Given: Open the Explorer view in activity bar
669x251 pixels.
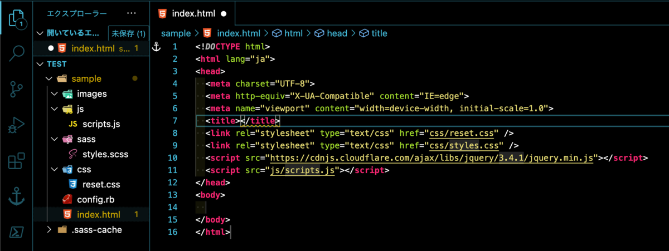Looking at the screenshot, I should coord(17,19).
